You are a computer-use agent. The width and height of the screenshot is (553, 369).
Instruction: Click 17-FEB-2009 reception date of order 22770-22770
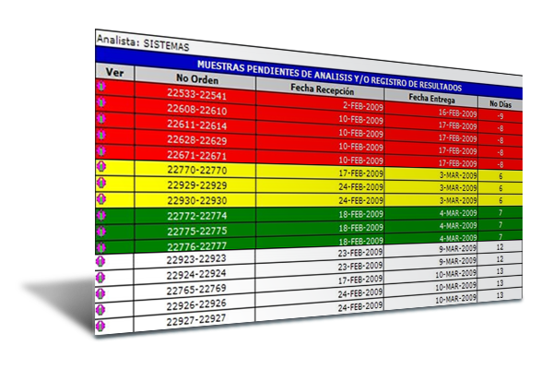click(x=360, y=173)
